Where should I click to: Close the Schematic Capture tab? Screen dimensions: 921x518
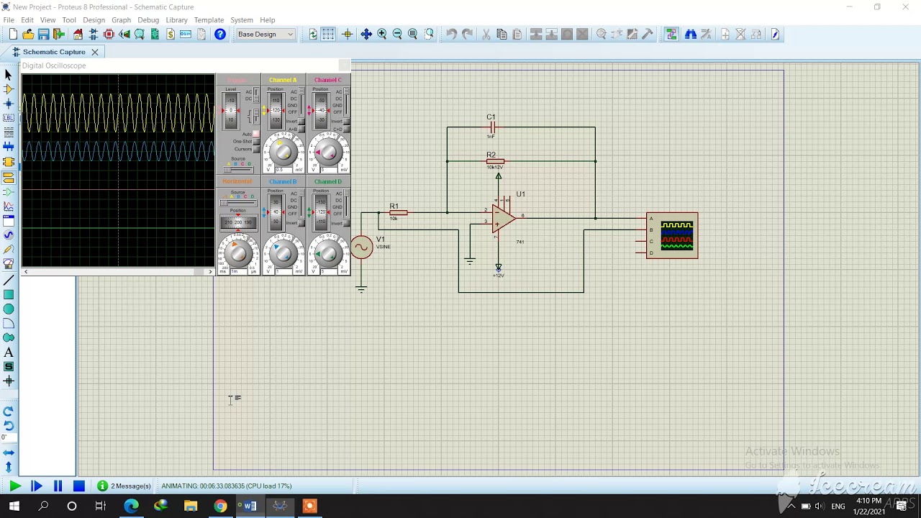94,52
